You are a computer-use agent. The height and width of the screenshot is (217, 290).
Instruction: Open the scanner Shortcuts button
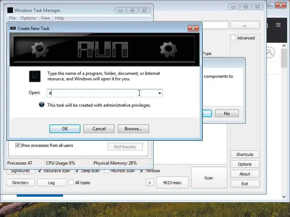[245, 154]
